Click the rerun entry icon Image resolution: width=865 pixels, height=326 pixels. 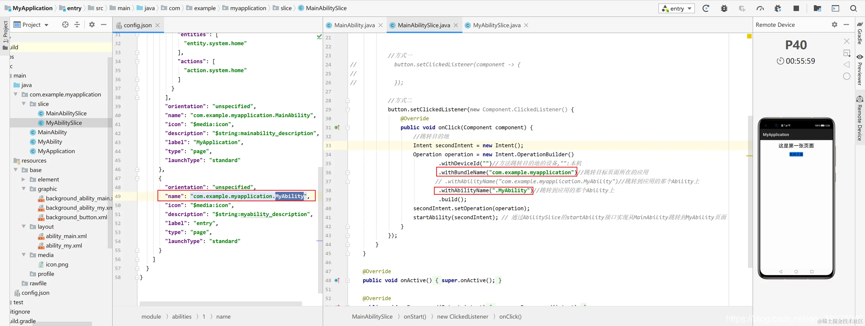coord(705,8)
